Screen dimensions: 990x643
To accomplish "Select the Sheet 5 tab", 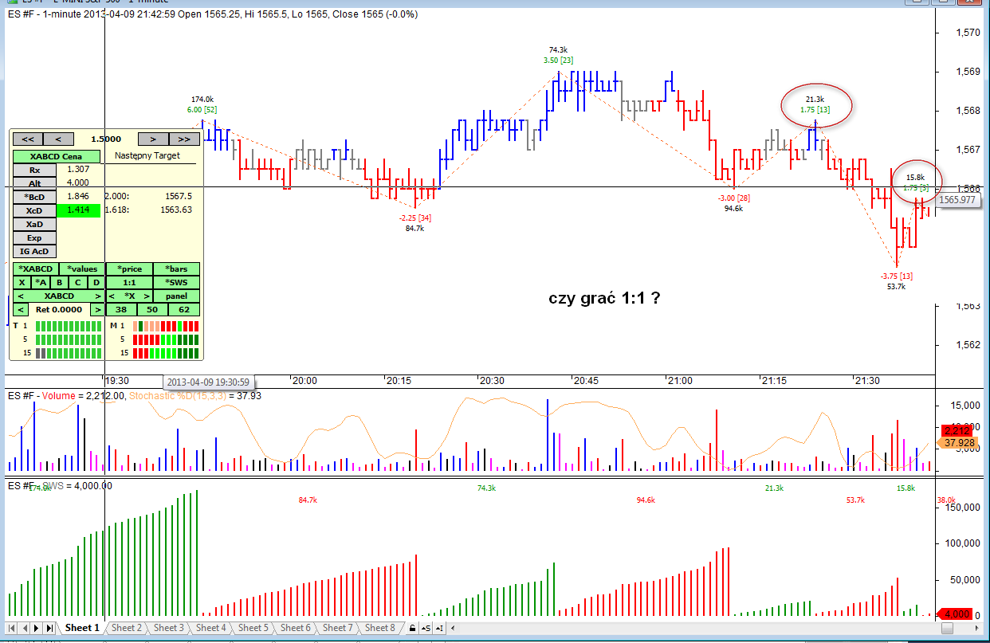I will coord(253,628).
